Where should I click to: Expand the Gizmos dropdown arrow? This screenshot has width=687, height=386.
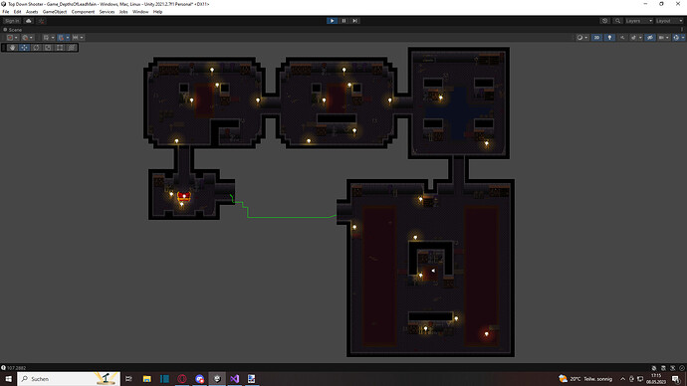pyautogui.click(x=683, y=38)
